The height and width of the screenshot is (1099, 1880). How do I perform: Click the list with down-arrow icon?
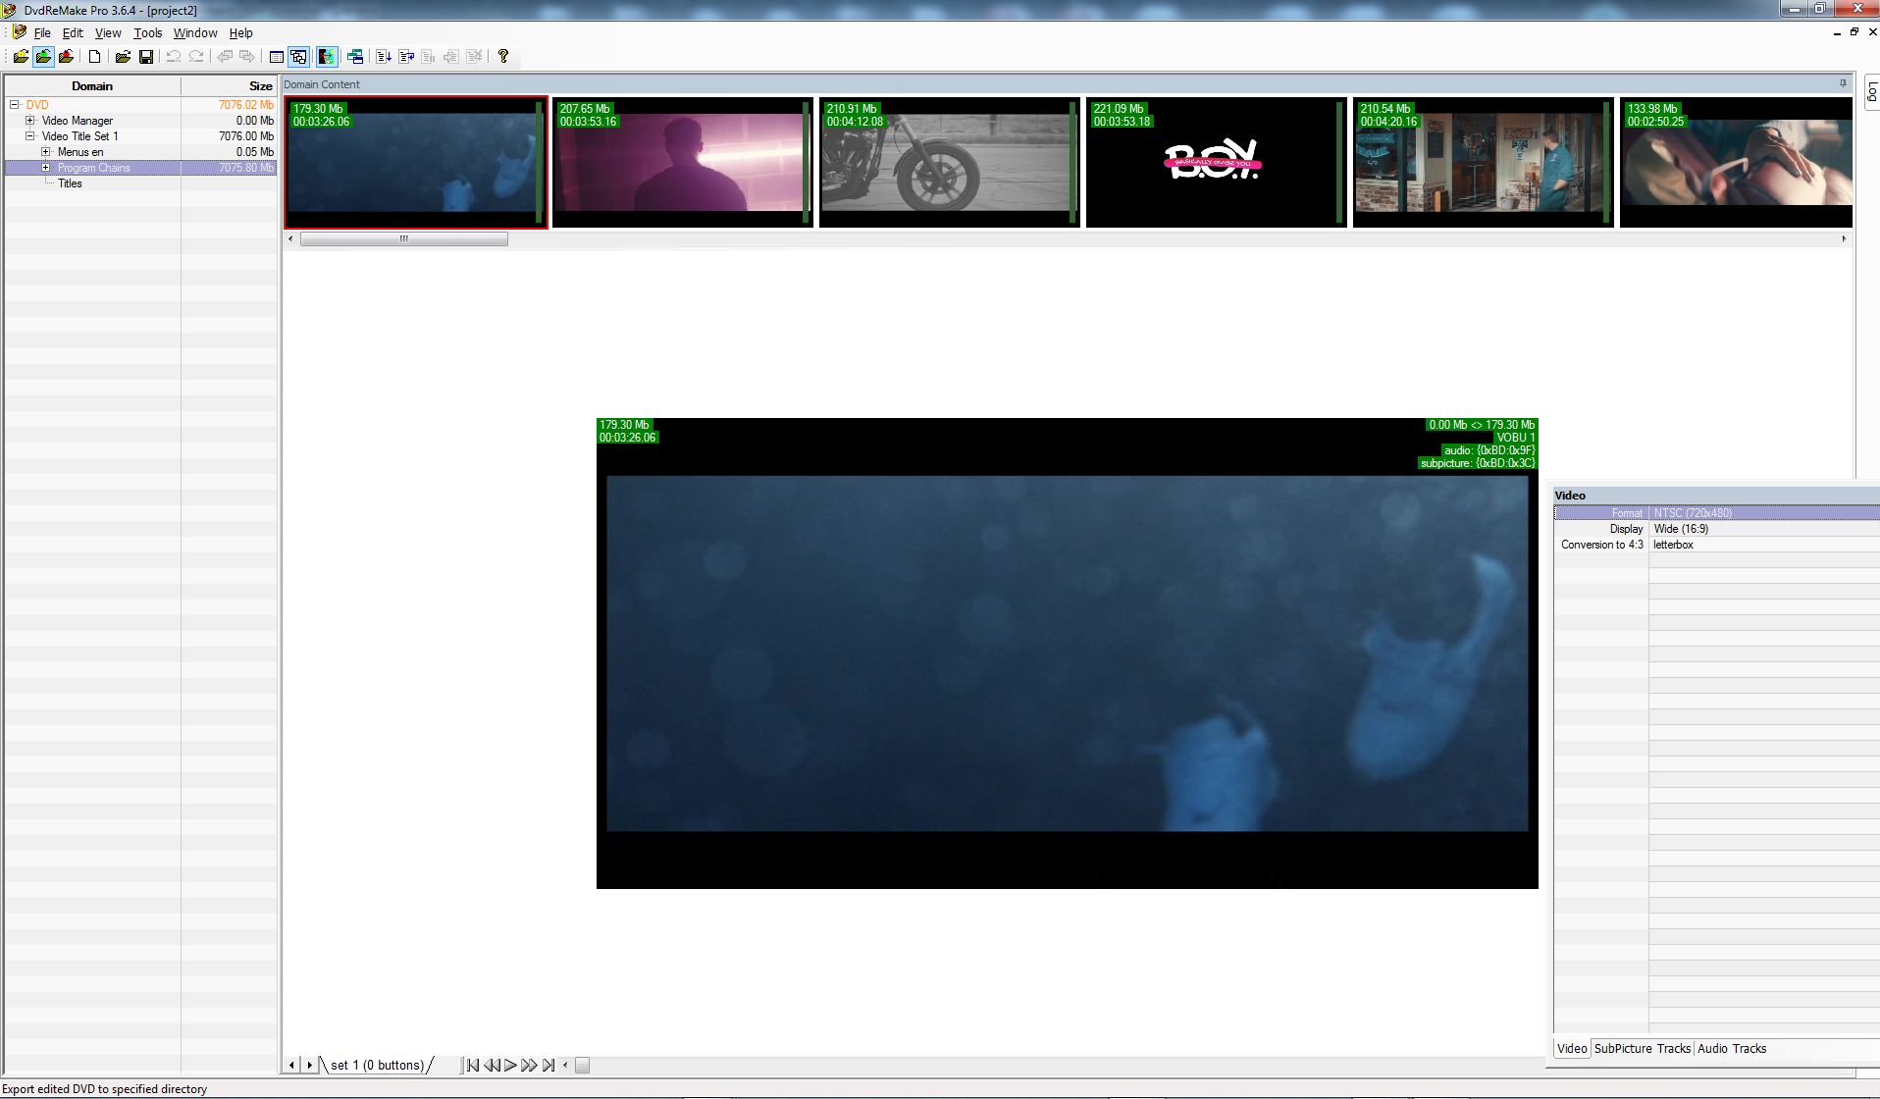point(384,57)
